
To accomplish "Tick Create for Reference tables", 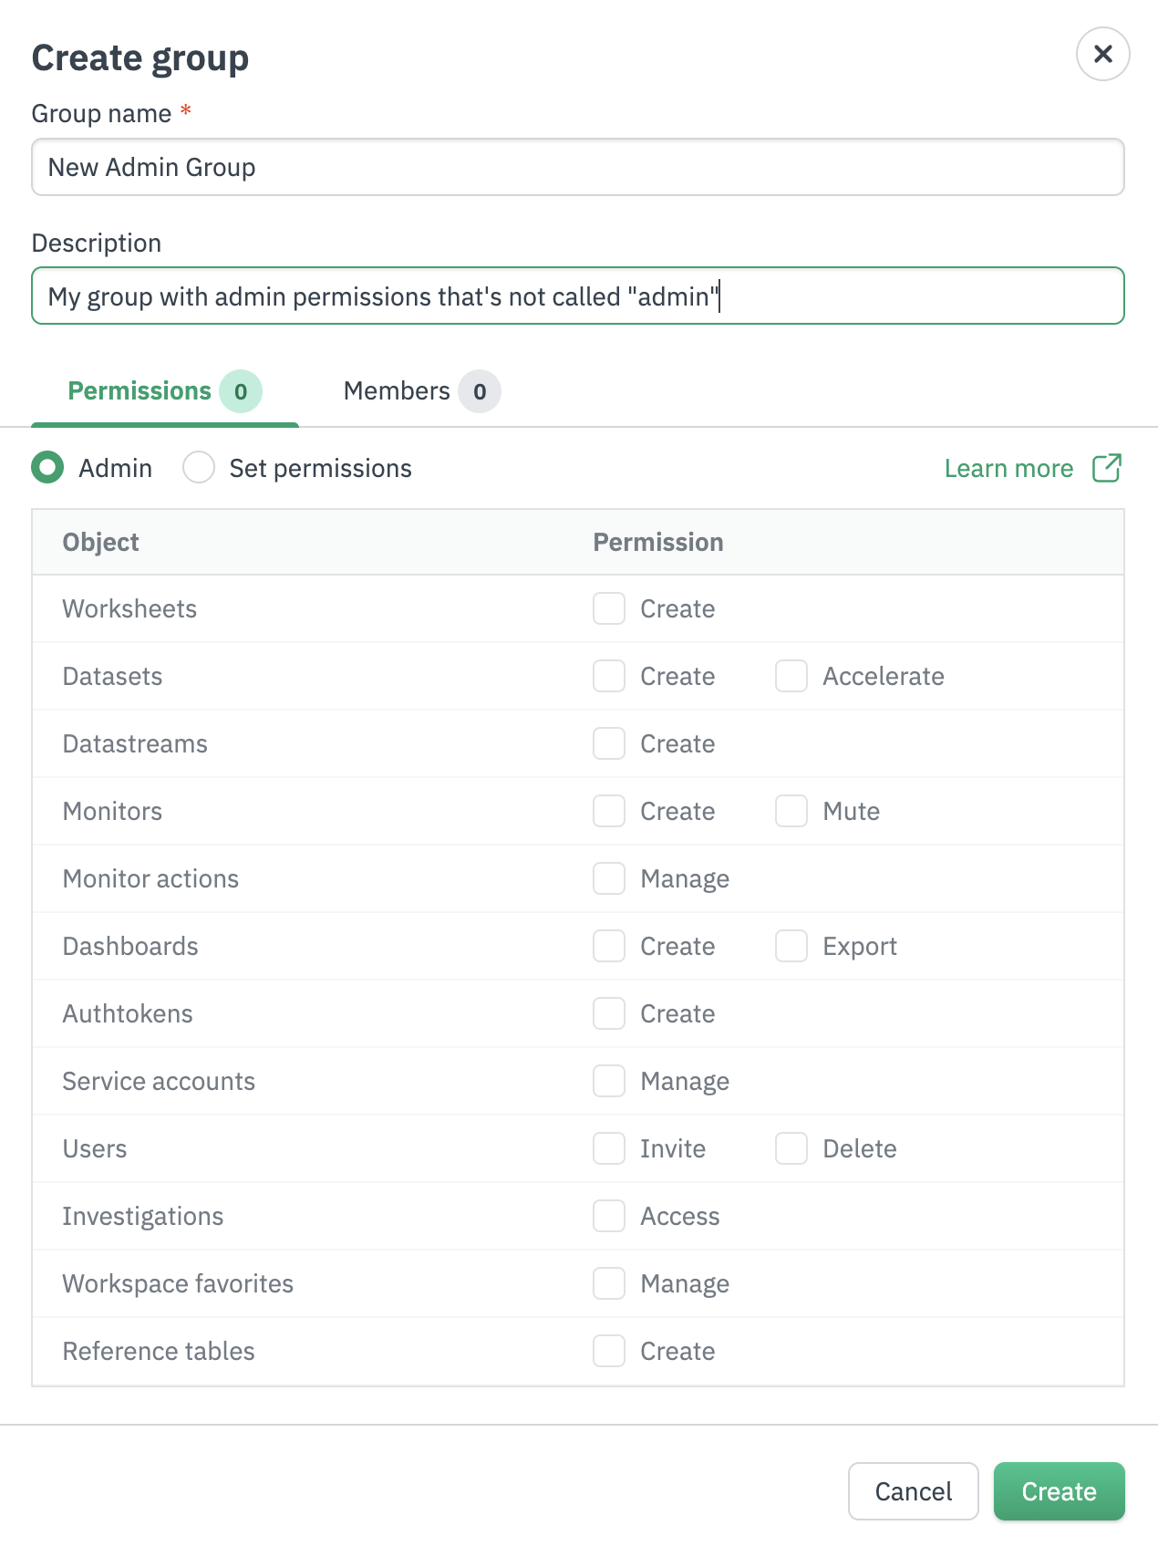I will pos(609,1351).
